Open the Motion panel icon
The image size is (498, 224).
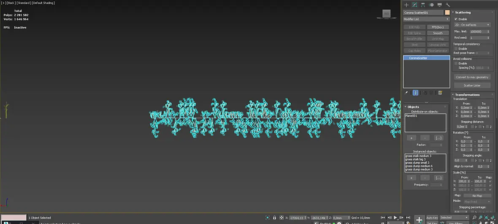[x=431, y=5]
